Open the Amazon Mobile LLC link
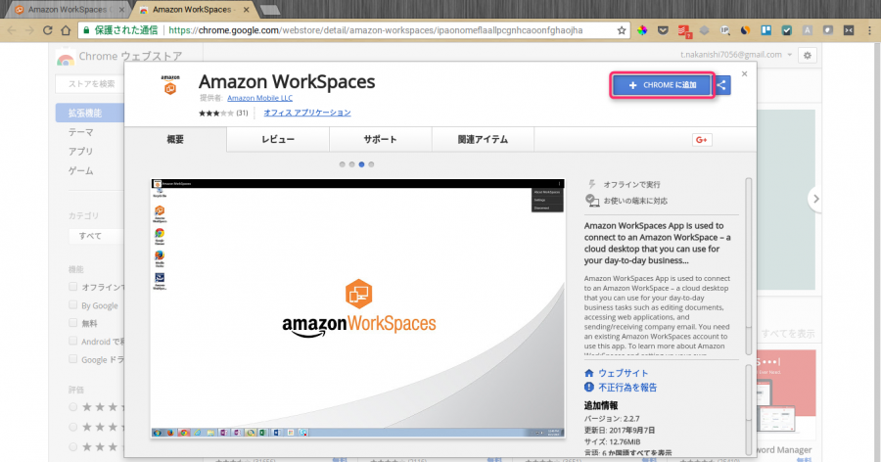Viewport: 881px width, 462px height. 259,98
